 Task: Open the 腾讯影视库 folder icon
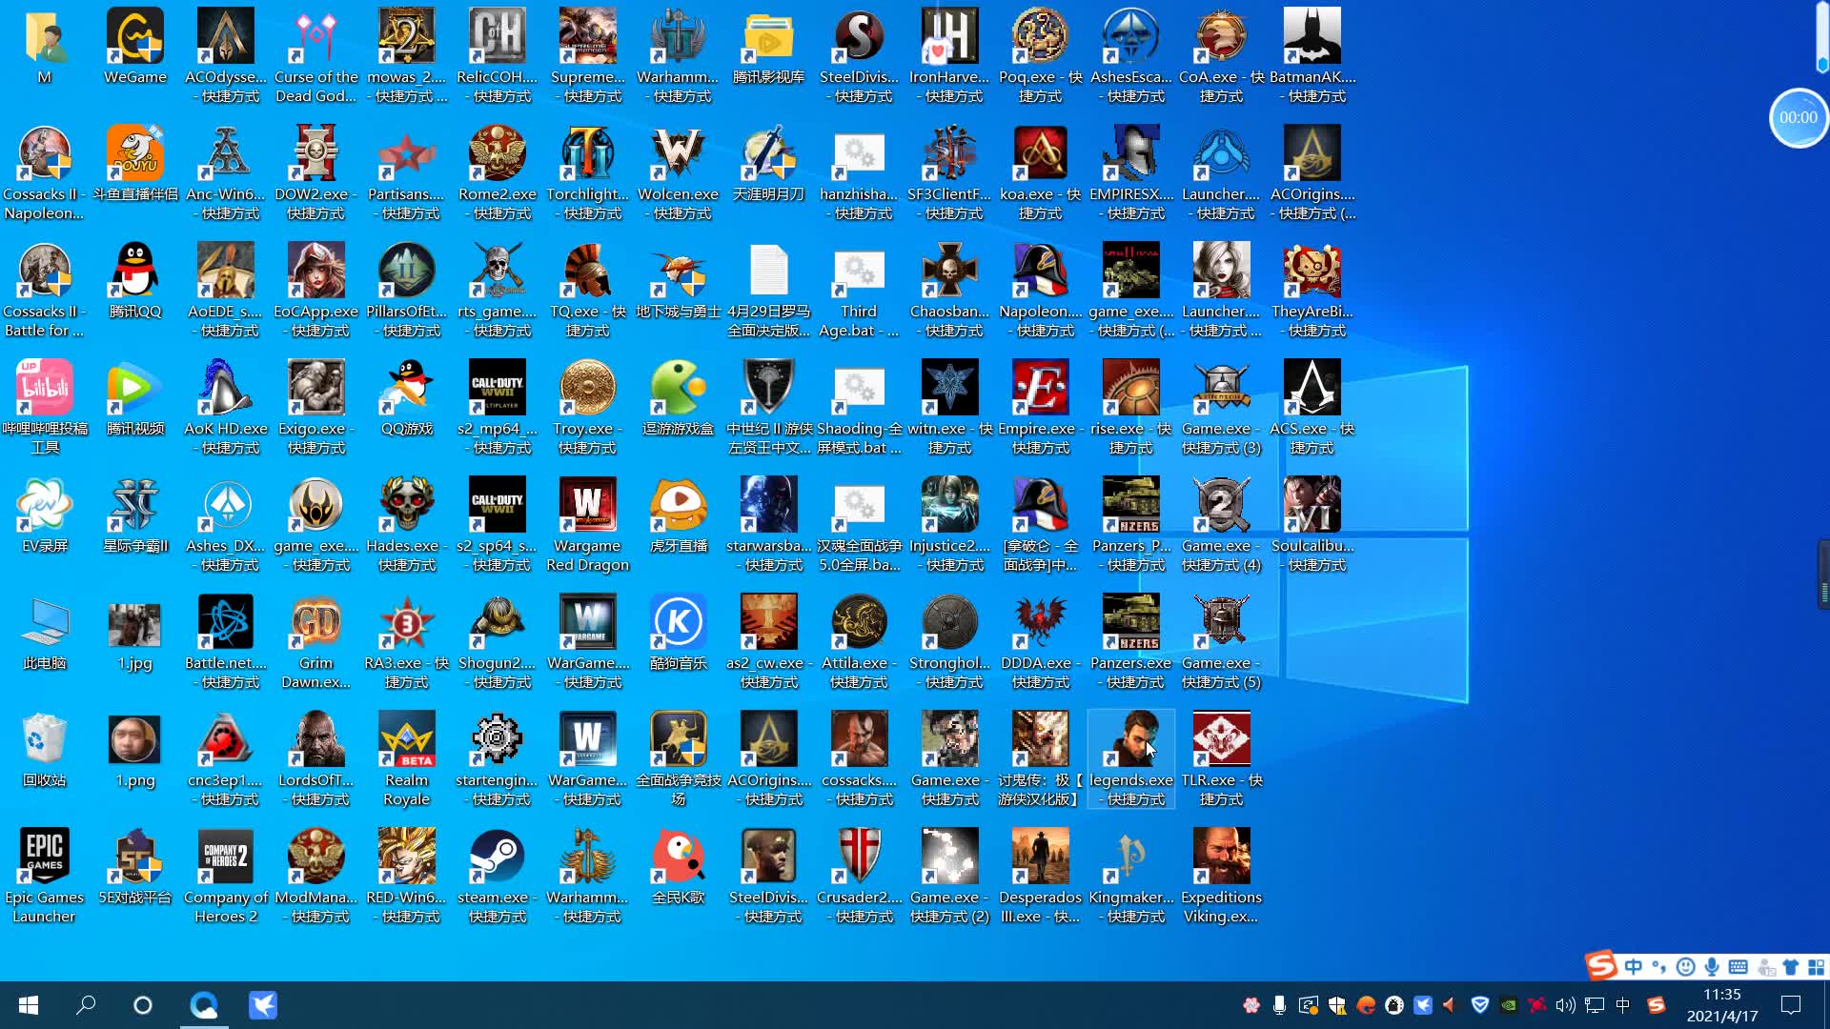[x=768, y=46]
